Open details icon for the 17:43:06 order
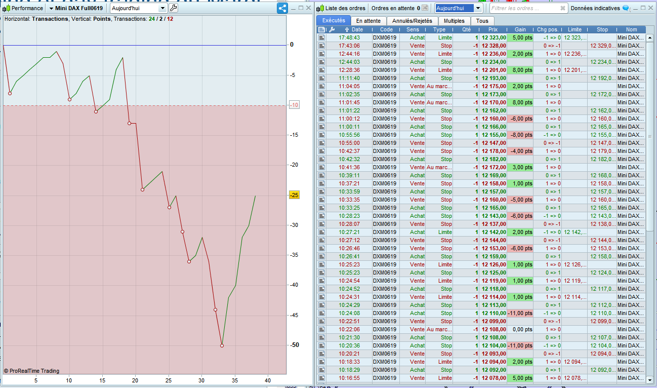The width and height of the screenshot is (657, 388). [x=321, y=46]
